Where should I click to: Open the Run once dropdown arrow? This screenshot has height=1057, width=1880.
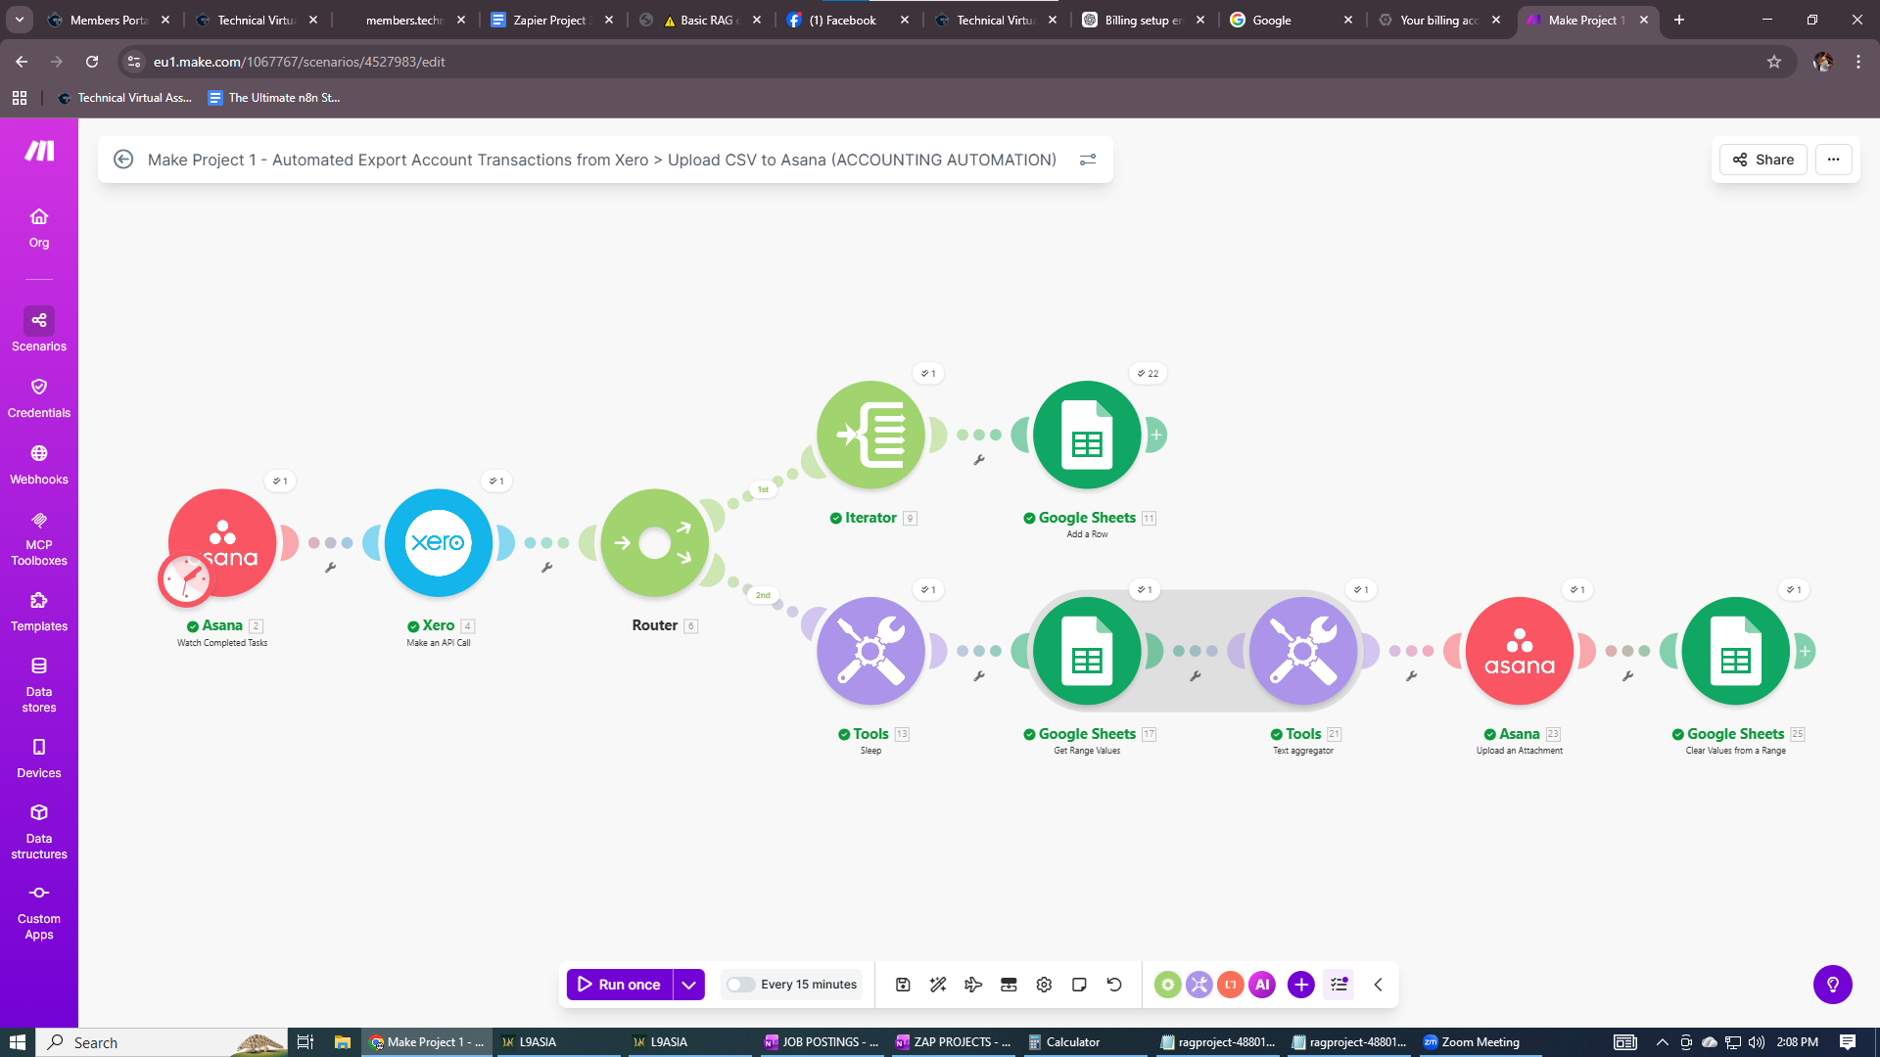tap(689, 985)
